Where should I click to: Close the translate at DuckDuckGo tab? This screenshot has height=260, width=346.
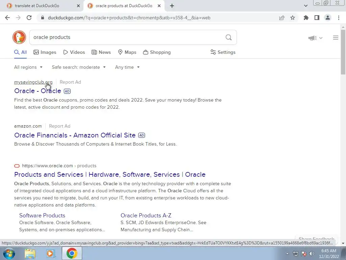point(78,6)
